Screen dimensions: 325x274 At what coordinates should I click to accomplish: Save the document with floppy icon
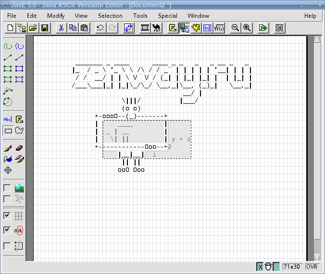click(45, 28)
